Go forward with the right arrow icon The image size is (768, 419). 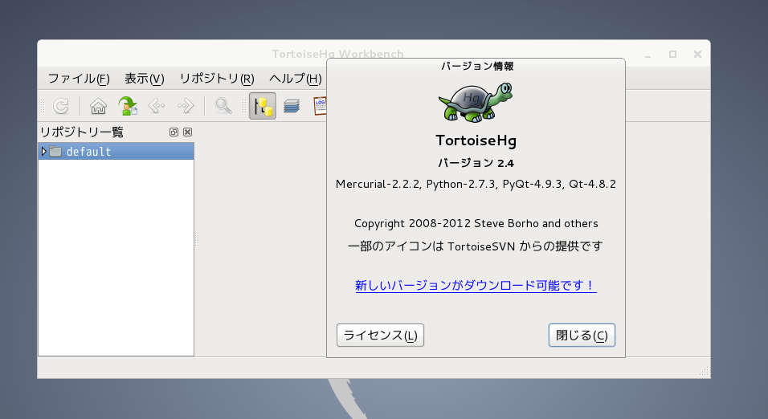[186, 106]
